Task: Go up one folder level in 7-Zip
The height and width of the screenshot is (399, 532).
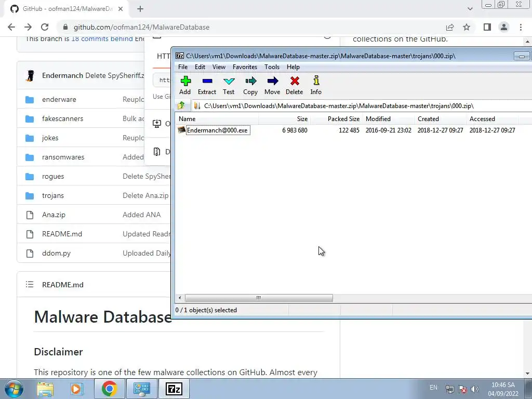Action: pos(181,105)
